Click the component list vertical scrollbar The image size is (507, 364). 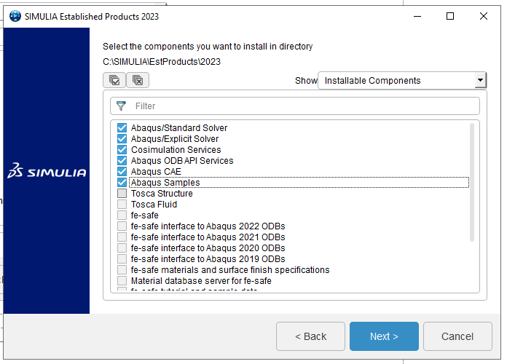472,182
